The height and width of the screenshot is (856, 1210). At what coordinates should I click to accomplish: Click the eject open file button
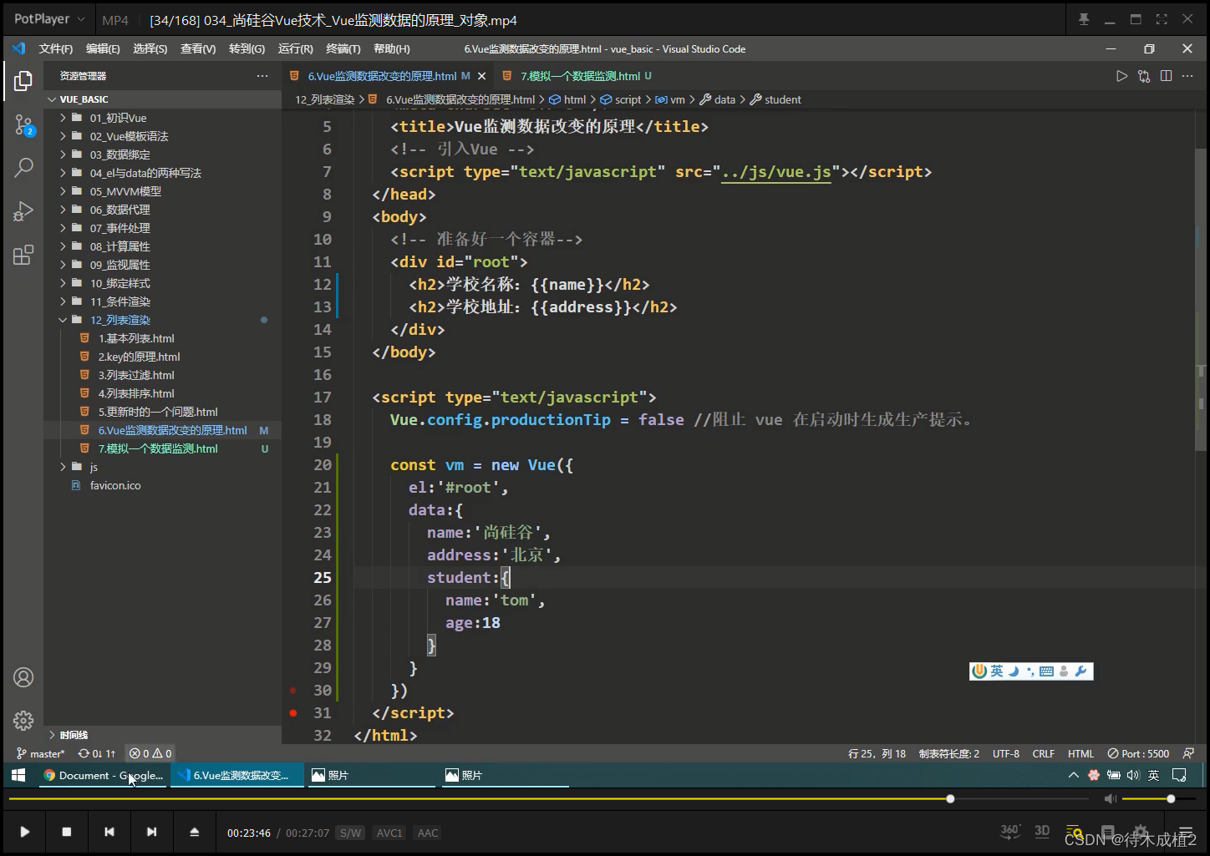(194, 832)
